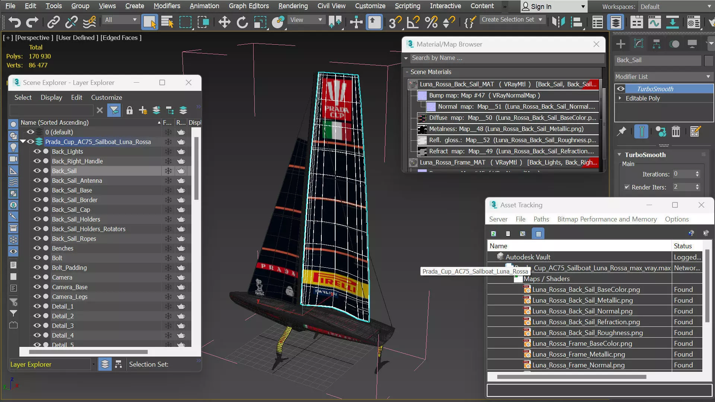Click the [Edged Faces] viewport label
Screen dimensions: 715x402
tap(121, 38)
